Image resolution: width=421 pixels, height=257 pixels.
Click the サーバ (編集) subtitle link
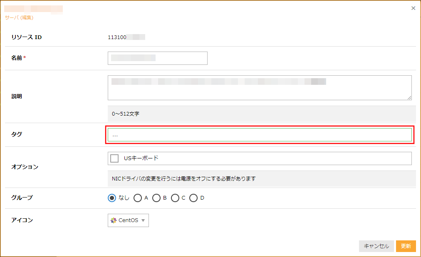pyautogui.click(x=19, y=17)
